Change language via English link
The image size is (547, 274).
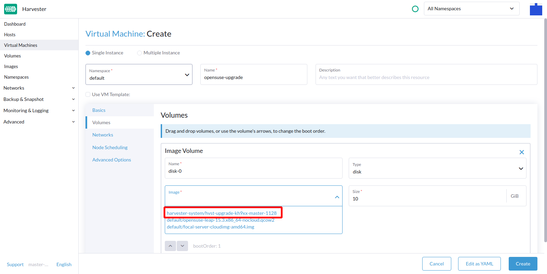[64, 264]
